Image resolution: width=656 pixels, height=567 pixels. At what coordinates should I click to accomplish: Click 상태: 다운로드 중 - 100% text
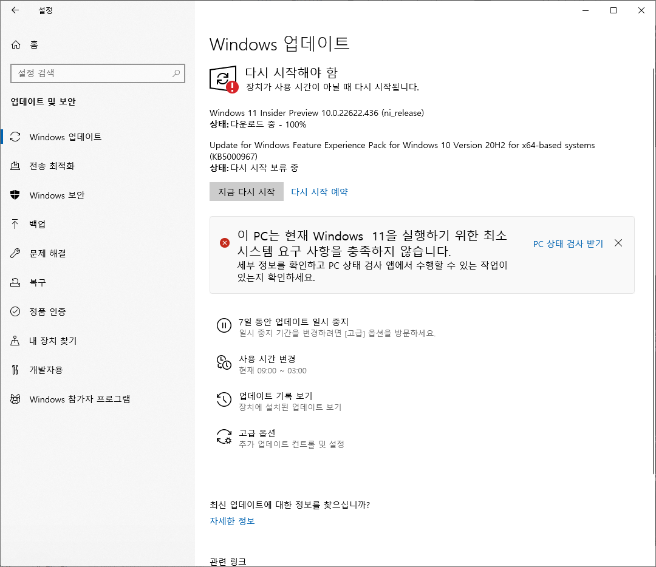[x=258, y=124]
